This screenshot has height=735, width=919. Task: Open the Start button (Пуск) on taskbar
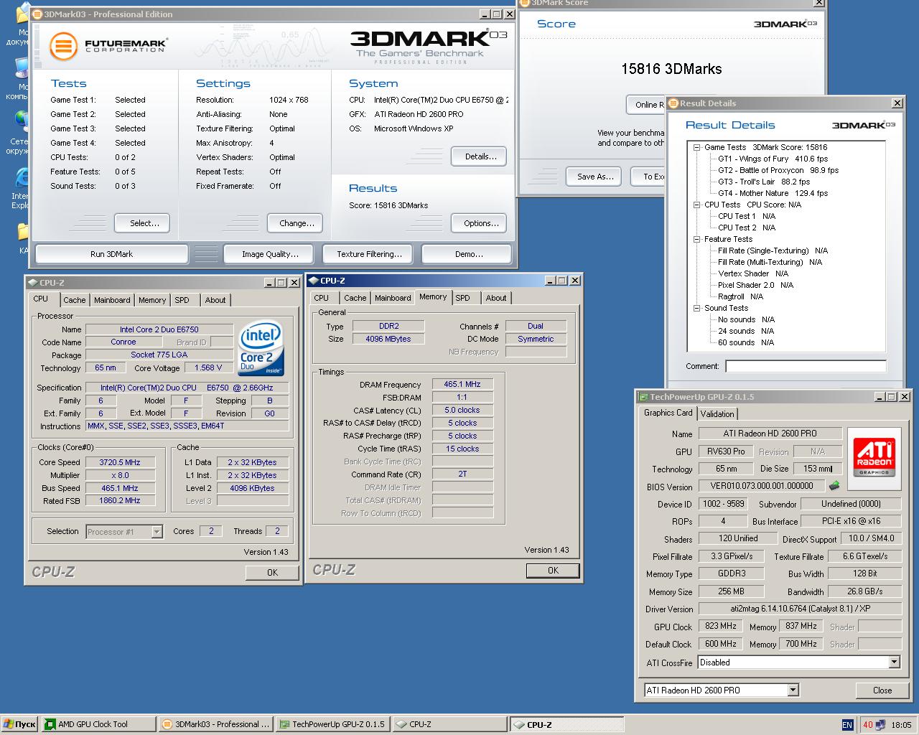click(x=19, y=724)
